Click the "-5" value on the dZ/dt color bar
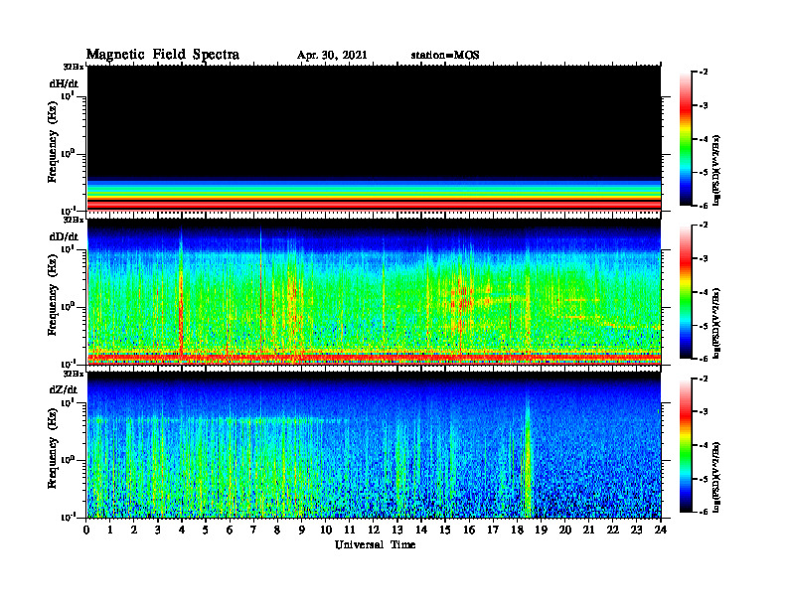787x608 pixels. [704, 479]
